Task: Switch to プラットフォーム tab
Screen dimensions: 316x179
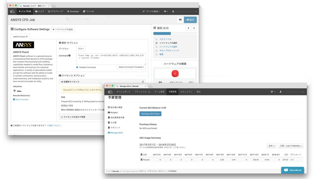Action: click(x=142, y=92)
